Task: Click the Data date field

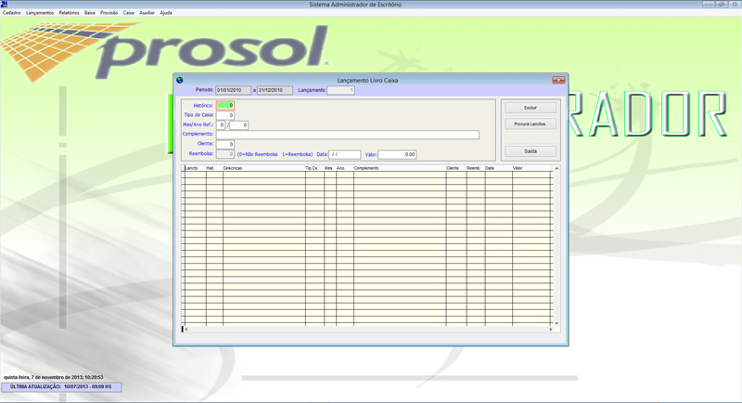Action: [x=345, y=154]
